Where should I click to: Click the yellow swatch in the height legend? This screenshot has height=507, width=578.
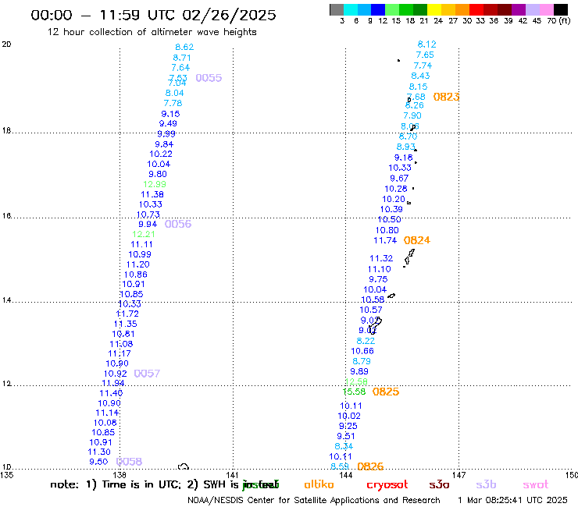point(434,9)
